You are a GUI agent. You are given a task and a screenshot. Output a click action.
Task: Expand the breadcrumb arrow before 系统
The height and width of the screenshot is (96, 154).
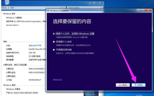pos(9,8)
